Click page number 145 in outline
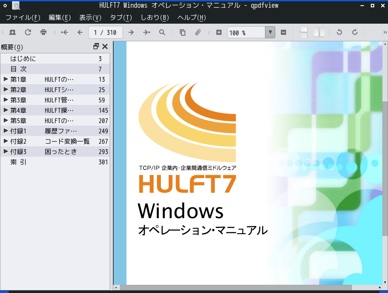The height and width of the screenshot is (293, 388). [x=103, y=111]
